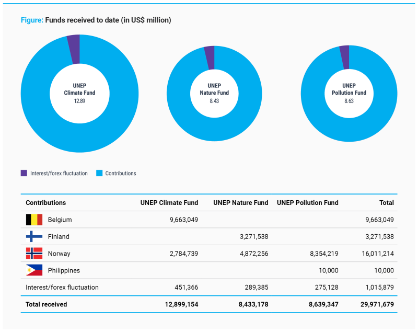
Task: Click the Finland flag icon
Action: (34, 236)
